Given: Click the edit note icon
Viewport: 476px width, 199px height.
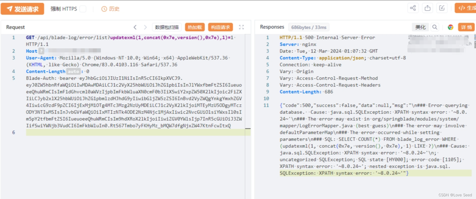Looking at the screenshot, I should coord(442,8).
